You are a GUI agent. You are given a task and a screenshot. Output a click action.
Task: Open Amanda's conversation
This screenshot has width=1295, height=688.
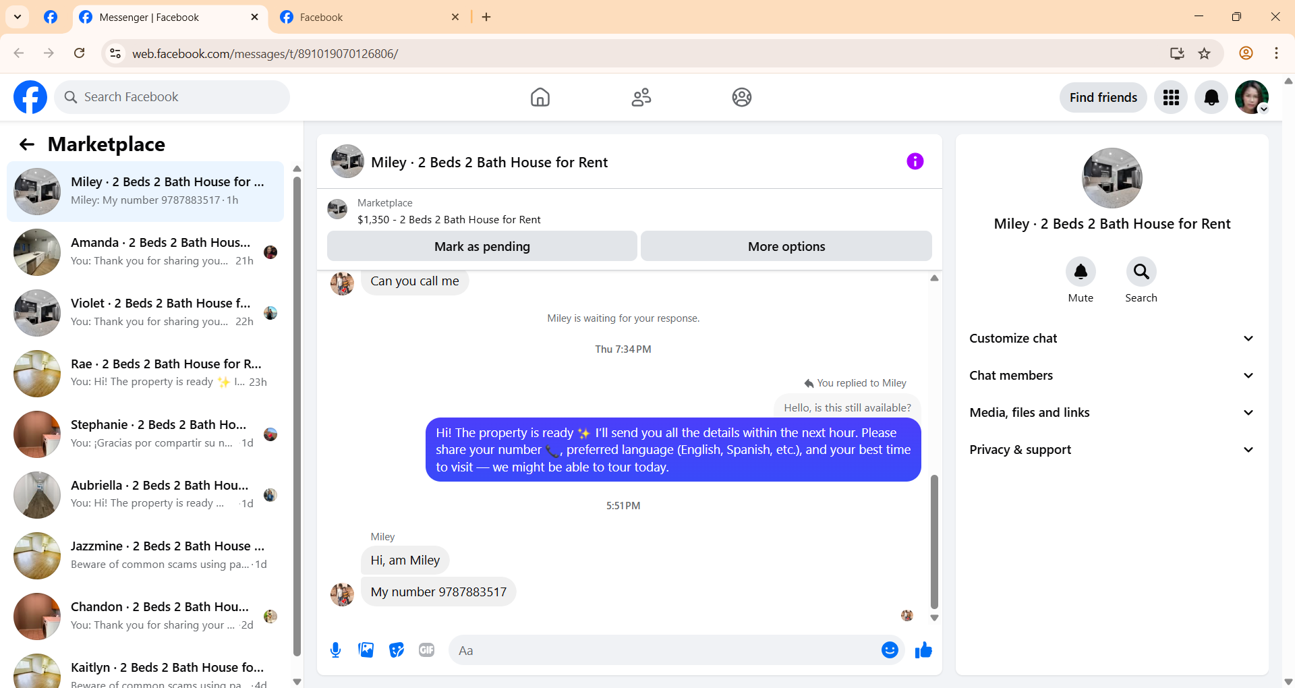click(x=145, y=252)
